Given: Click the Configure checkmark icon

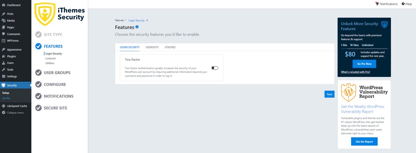Looking at the screenshot, I should 39,85.
